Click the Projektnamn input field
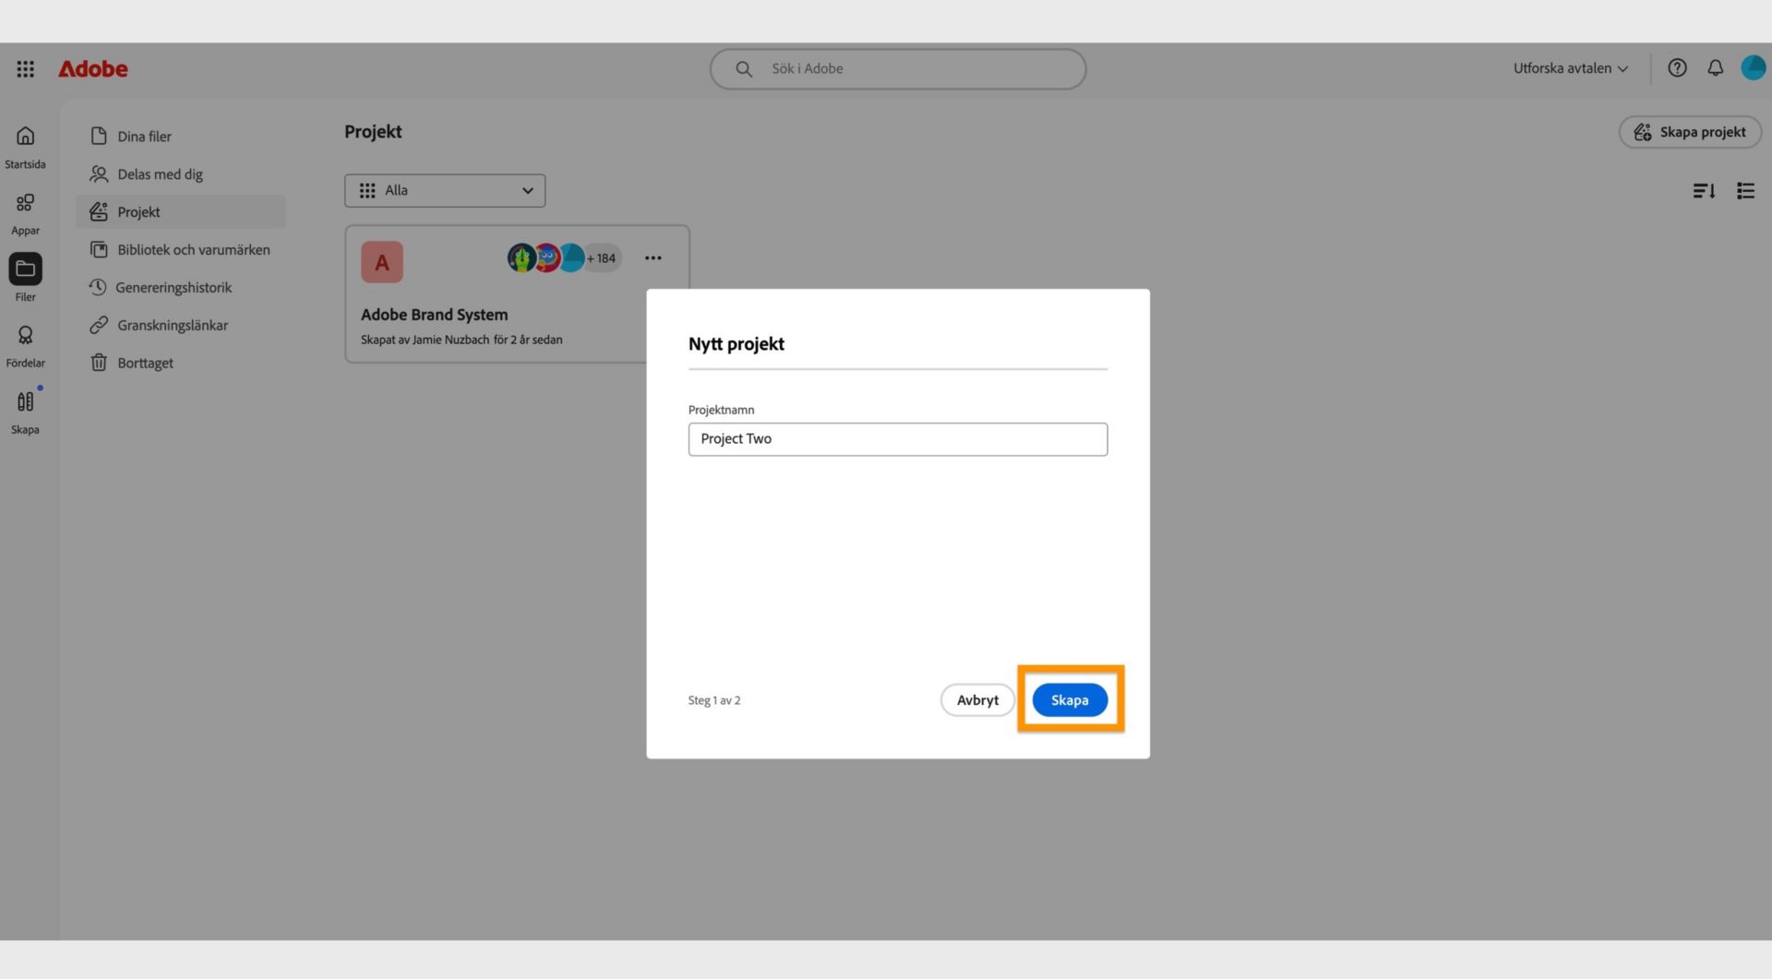The image size is (1772, 979). click(898, 439)
